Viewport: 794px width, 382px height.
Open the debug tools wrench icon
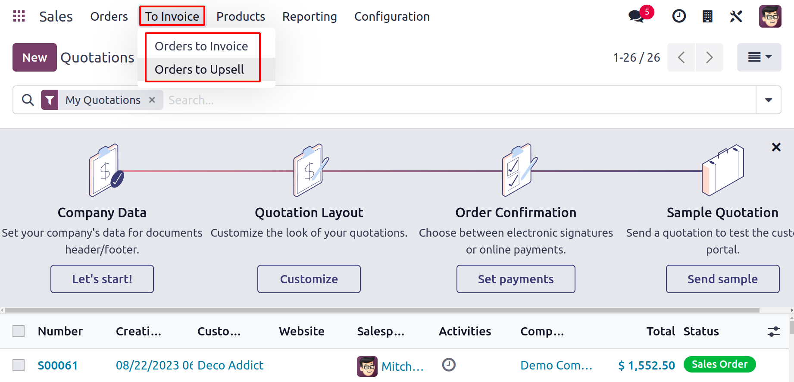[x=736, y=16]
